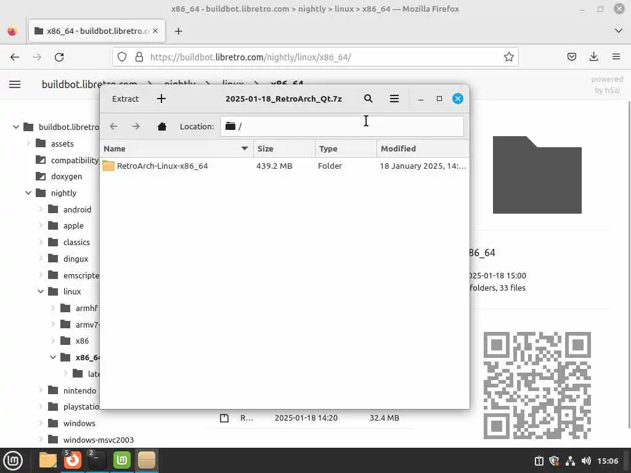This screenshot has height=473, width=631.
Task: Collapse the nightly tree folder
Action: (28, 193)
